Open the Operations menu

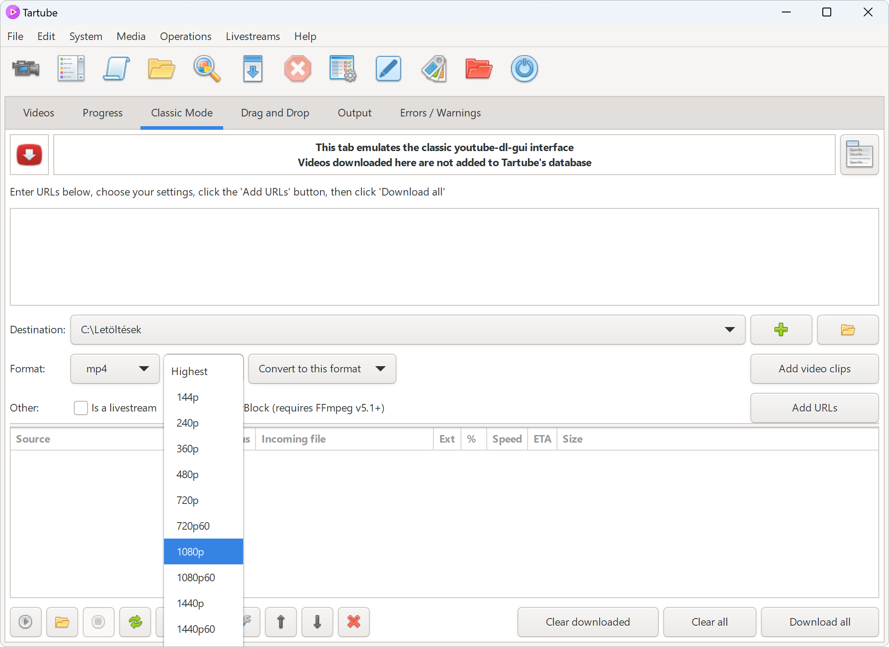coord(186,36)
